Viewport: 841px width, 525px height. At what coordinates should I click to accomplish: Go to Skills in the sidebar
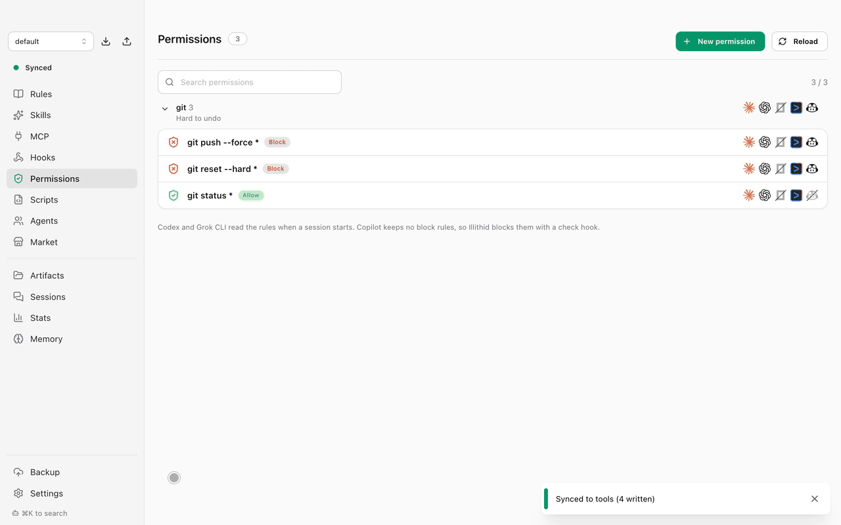click(72, 115)
